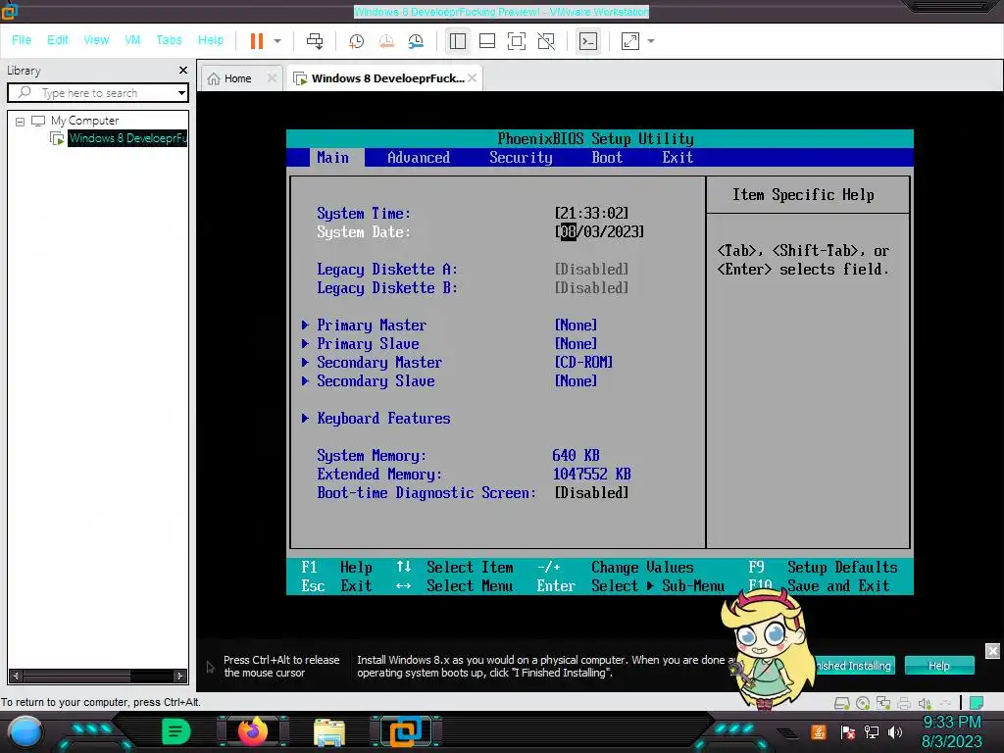Take a snapshot of this virtual machine
Viewport: 1004px width, 753px height.
356,41
